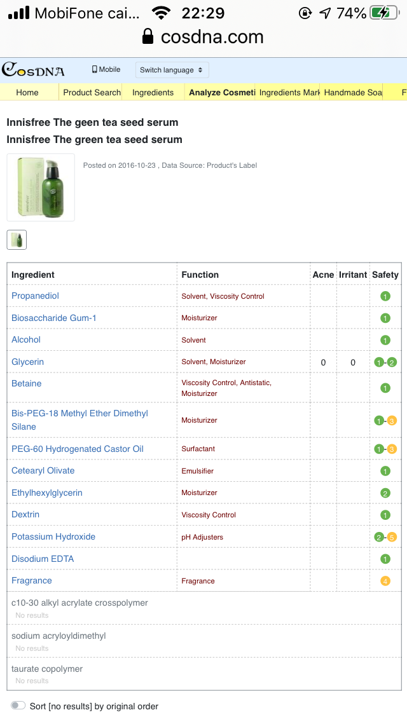
Task: Click the CosDNA logo
Action: (33, 69)
